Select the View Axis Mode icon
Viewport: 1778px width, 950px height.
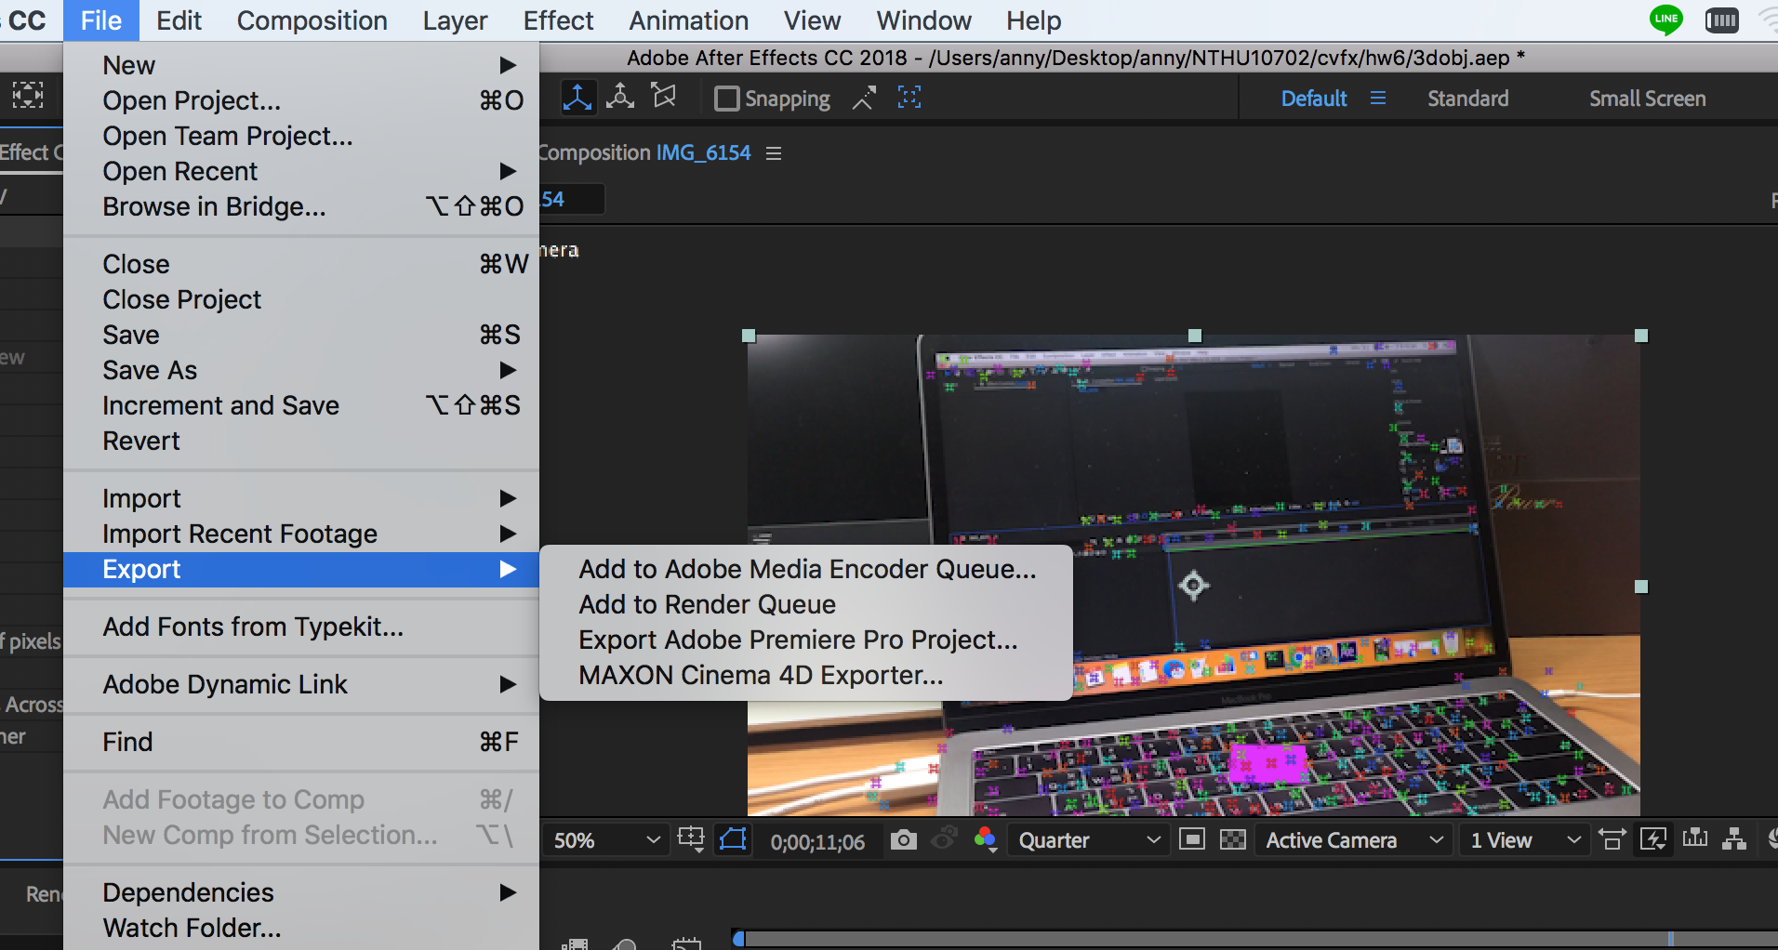pyautogui.click(x=664, y=97)
